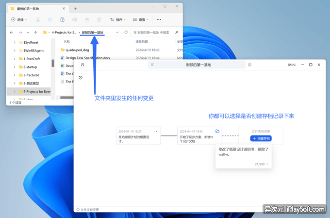The image size is (330, 218).
Task: Click Delete trash icon in Explorer
Action: [x=99, y=19]
